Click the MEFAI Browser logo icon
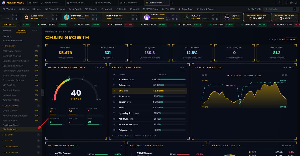The height and width of the screenshot is (156, 300). (x=4, y=3)
